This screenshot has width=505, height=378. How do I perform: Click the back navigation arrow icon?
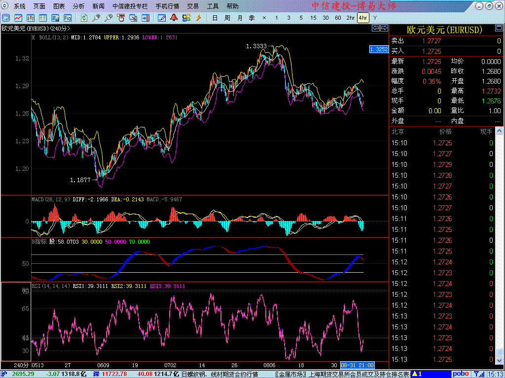click(6, 18)
